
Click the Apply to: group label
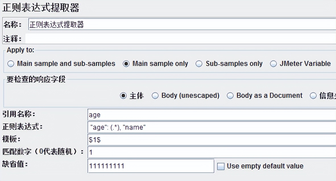pyautogui.click(x=20, y=50)
